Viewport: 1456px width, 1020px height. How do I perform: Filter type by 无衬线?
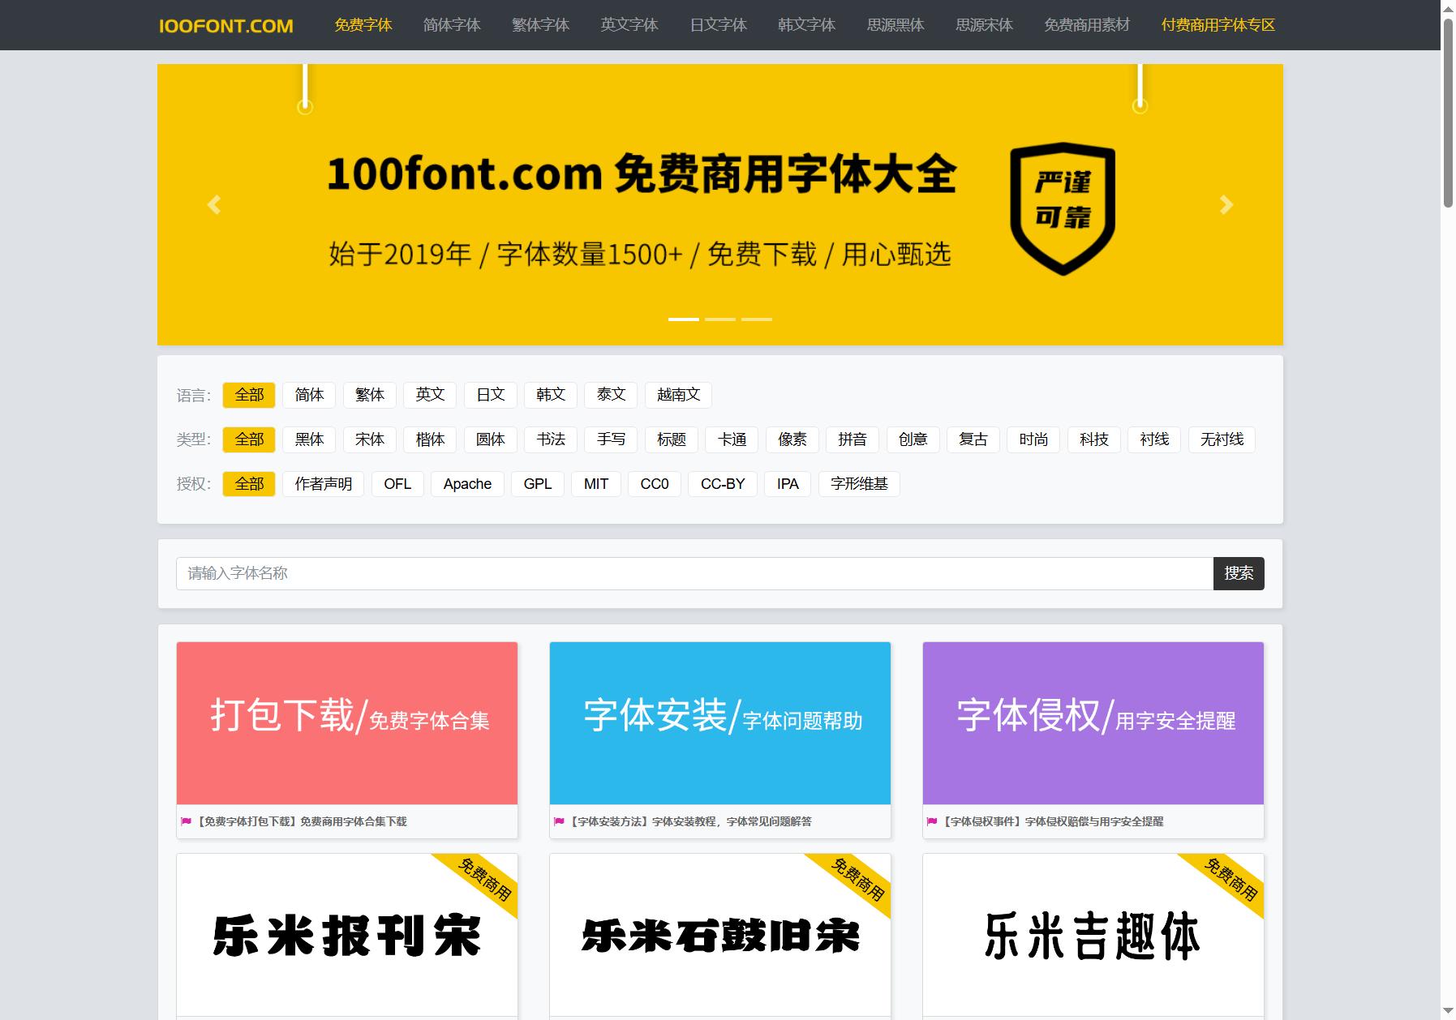pos(1222,439)
